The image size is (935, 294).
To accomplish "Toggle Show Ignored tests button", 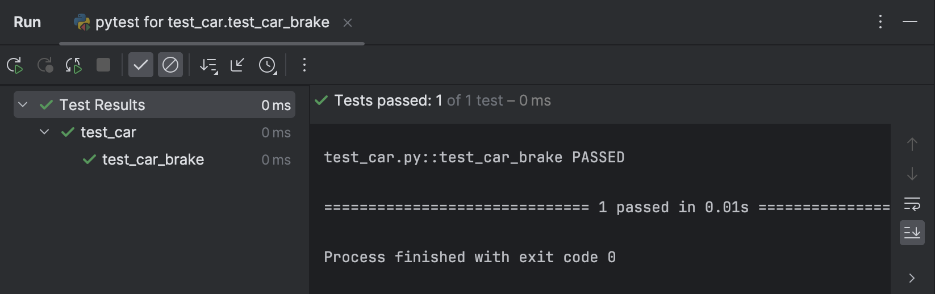I will 170,65.
